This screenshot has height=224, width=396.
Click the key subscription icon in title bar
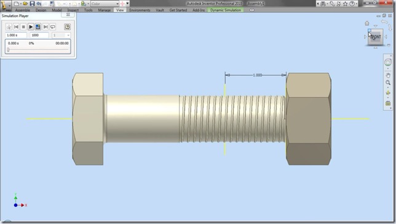332,4
